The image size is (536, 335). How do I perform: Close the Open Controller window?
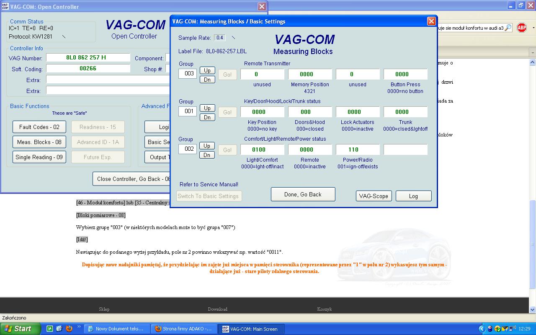click(262, 6)
